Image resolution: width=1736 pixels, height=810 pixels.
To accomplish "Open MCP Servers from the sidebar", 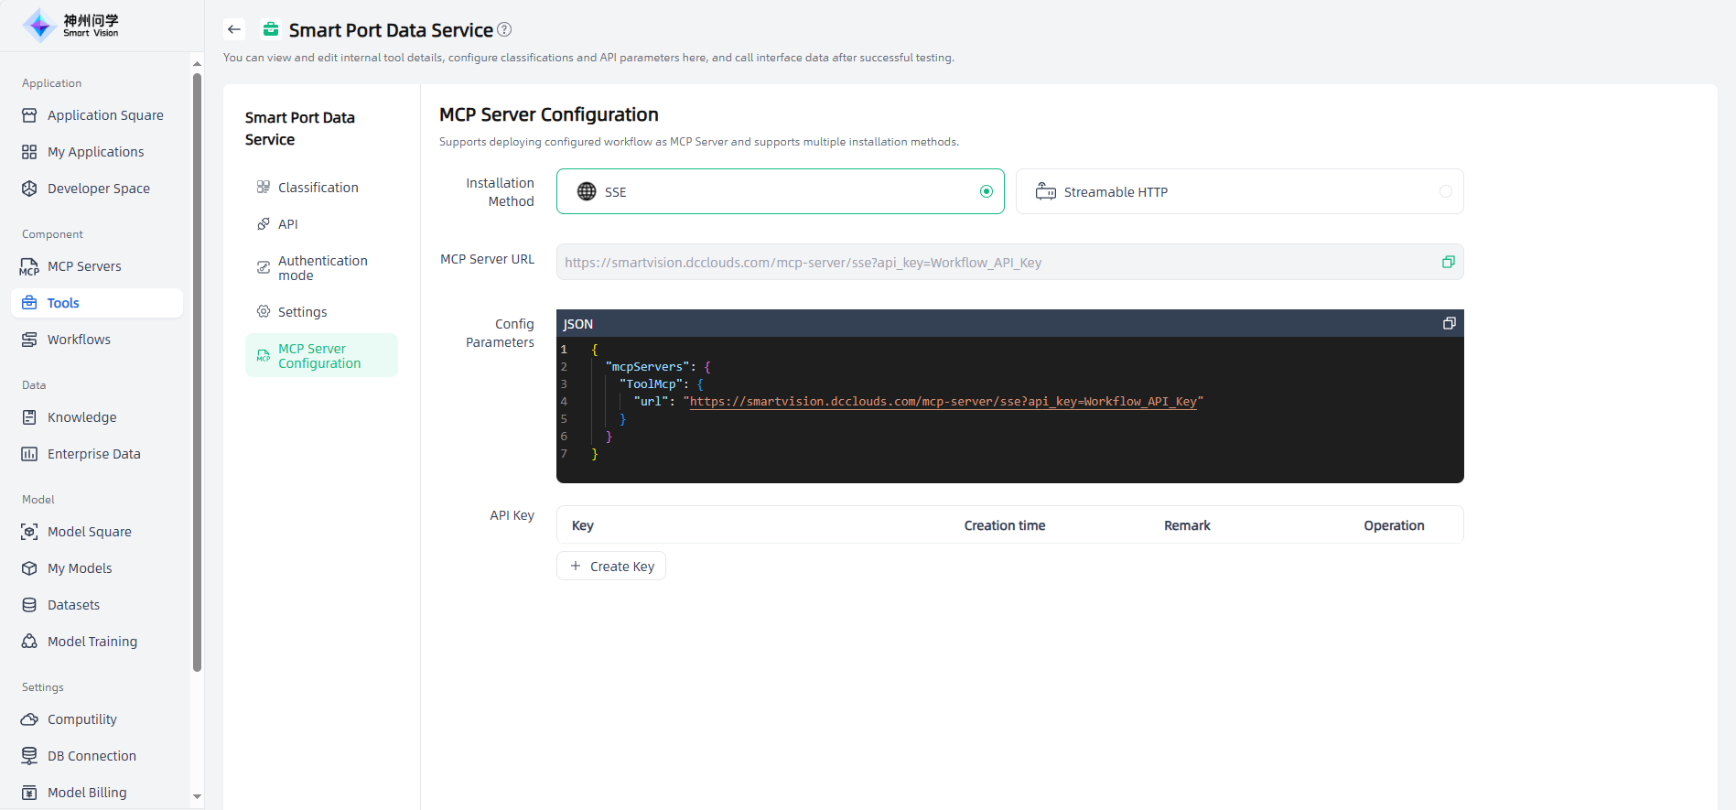I will click(84, 266).
